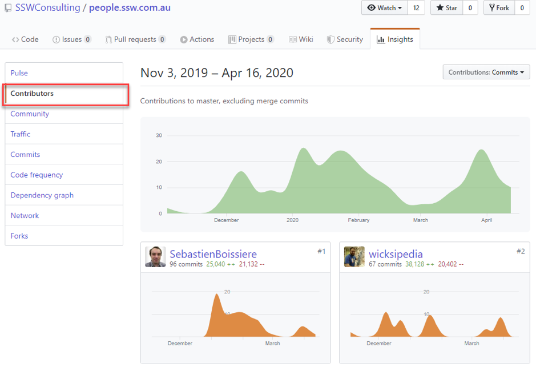
Task: Star the repository
Action: coord(446,8)
